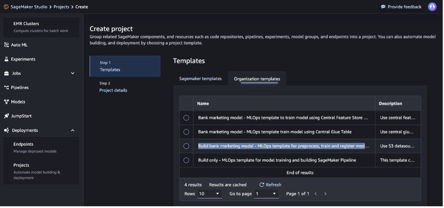
Task: Click the Central Glue Table template name
Action: [x=275, y=132]
